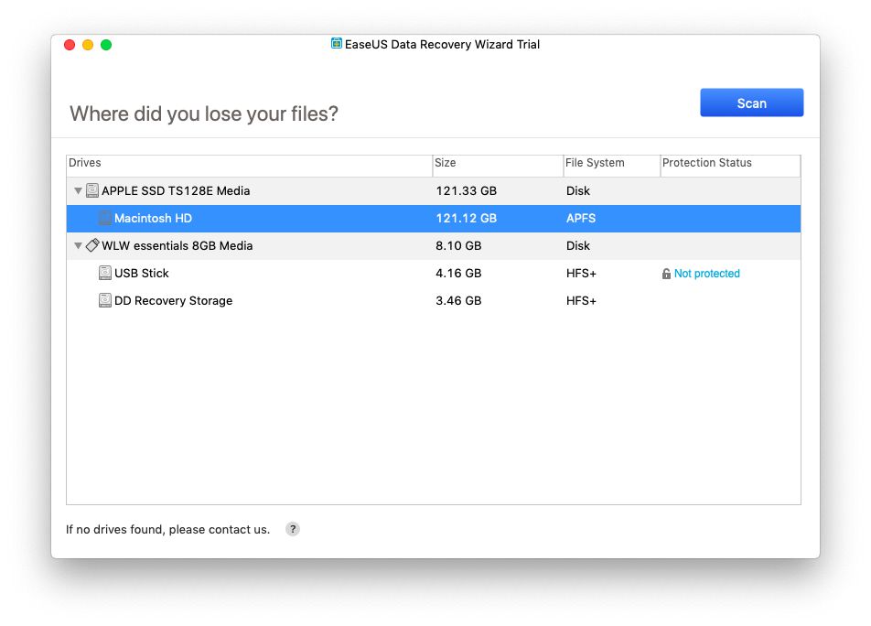Image resolution: width=871 pixels, height=626 pixels.
Task: Click the EaseUS app icon in title bar
Action: (x=337, y=43)
